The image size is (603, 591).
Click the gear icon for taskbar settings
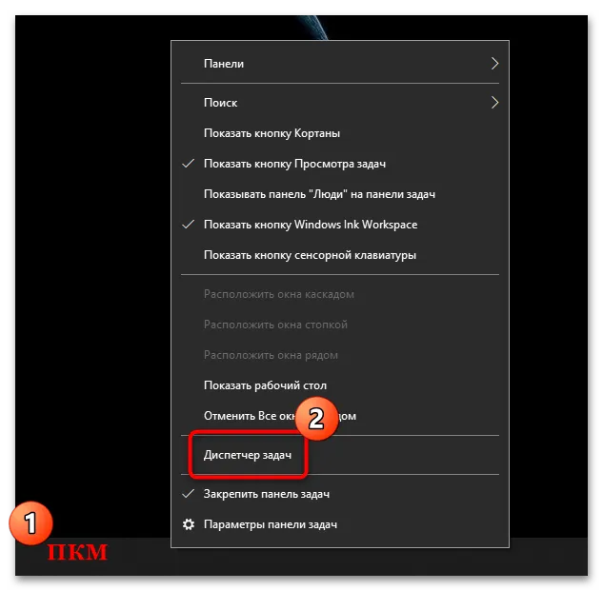(x=188, y=524)
